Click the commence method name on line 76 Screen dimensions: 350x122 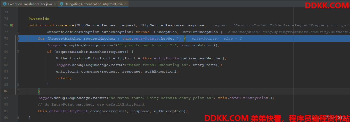tap(65, 25)
